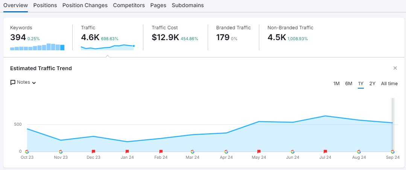Click the Sep 24 highlighted chart marker
Image resolution: width=406 pixels, height=170 pixels.
392,152
